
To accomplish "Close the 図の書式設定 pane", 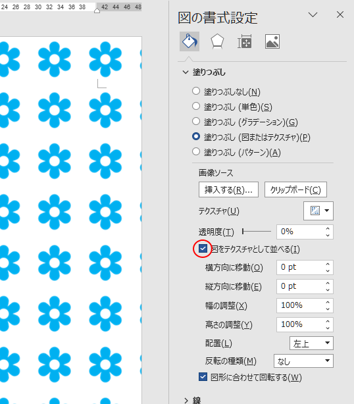I will point(340,14).
